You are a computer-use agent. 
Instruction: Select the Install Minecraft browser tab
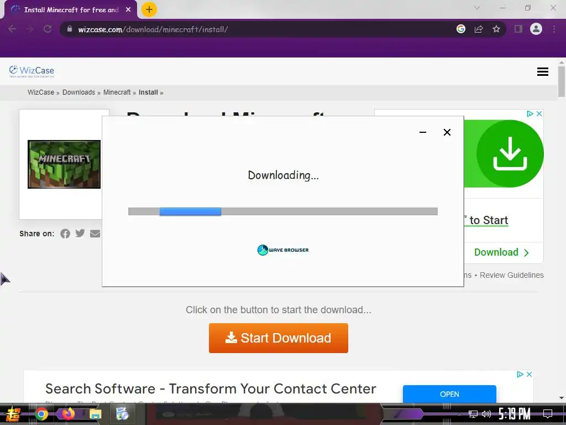(x=71, y=10)
